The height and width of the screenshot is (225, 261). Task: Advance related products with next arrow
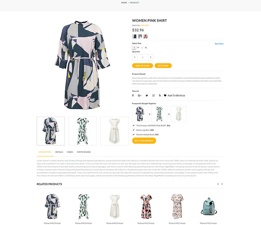222,184
